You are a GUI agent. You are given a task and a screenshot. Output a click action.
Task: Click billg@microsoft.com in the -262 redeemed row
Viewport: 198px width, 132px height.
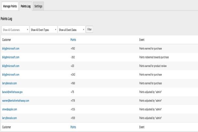click(x=11, y=57)
